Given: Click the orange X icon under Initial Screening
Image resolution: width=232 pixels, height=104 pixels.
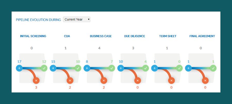Looking at the screenshot, I should [36, 81].
